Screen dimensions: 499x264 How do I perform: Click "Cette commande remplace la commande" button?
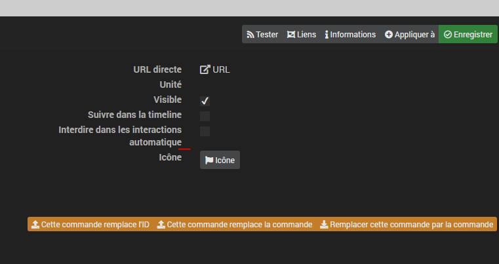point(235,225)
